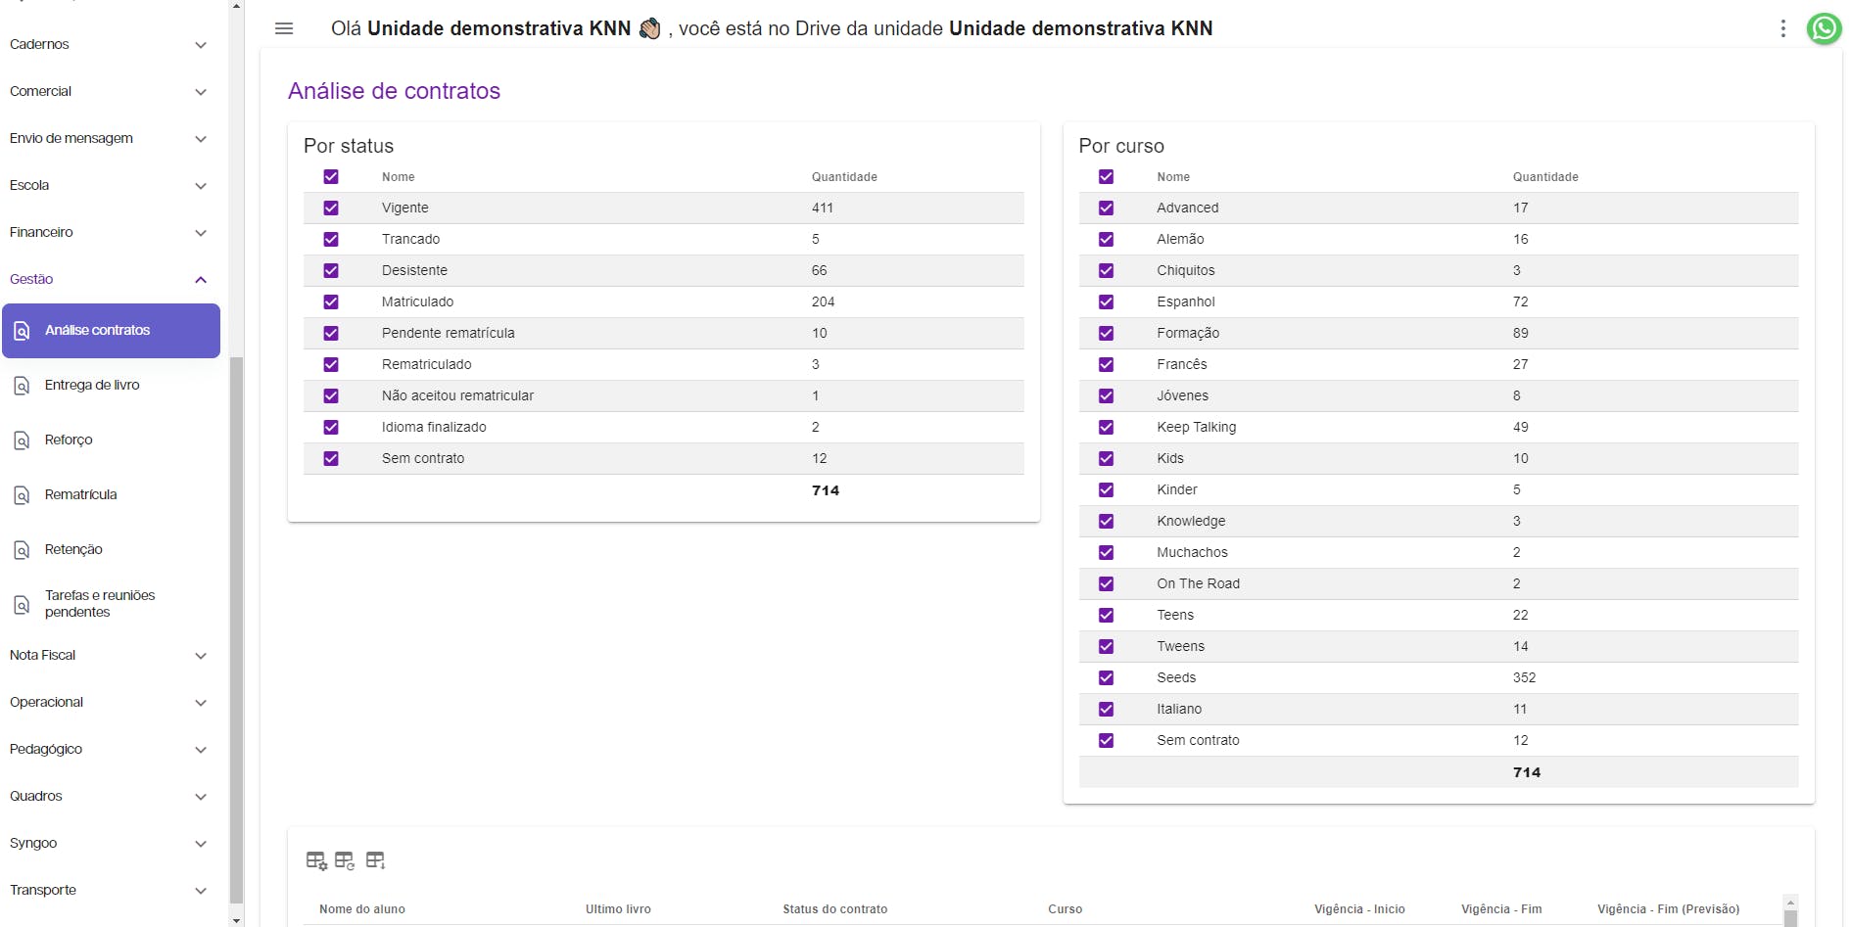Click table scrollbar up arrow
This screenshot has height=927, width=1850.
tap(1790, 903)
